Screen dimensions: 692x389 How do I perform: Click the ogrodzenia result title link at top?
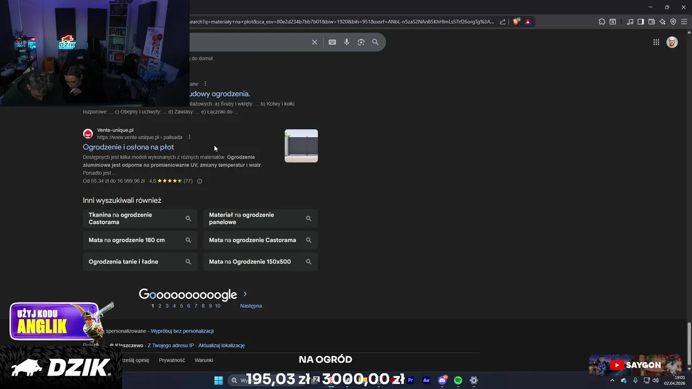219,93
